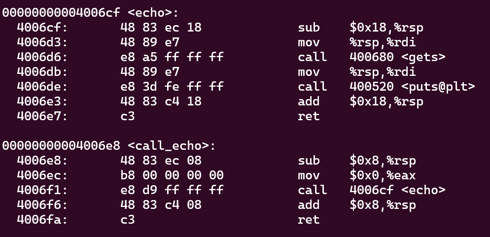Click the "mov $0x0,%eax" instruction
Viewport: 490px width, 237px height.
coord(356,175)
